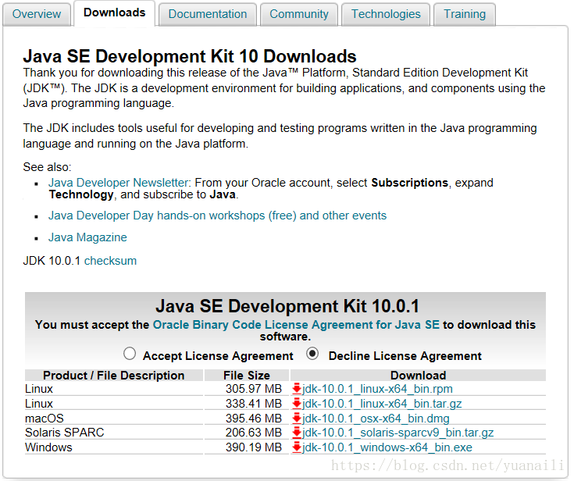
Task: Click download arrow icon for linux-x64 rpm
Action: click(x=297, y=389)
